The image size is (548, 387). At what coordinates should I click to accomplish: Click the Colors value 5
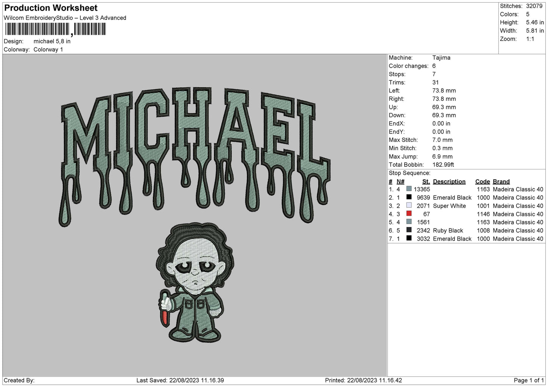click(x=528, y=14)
